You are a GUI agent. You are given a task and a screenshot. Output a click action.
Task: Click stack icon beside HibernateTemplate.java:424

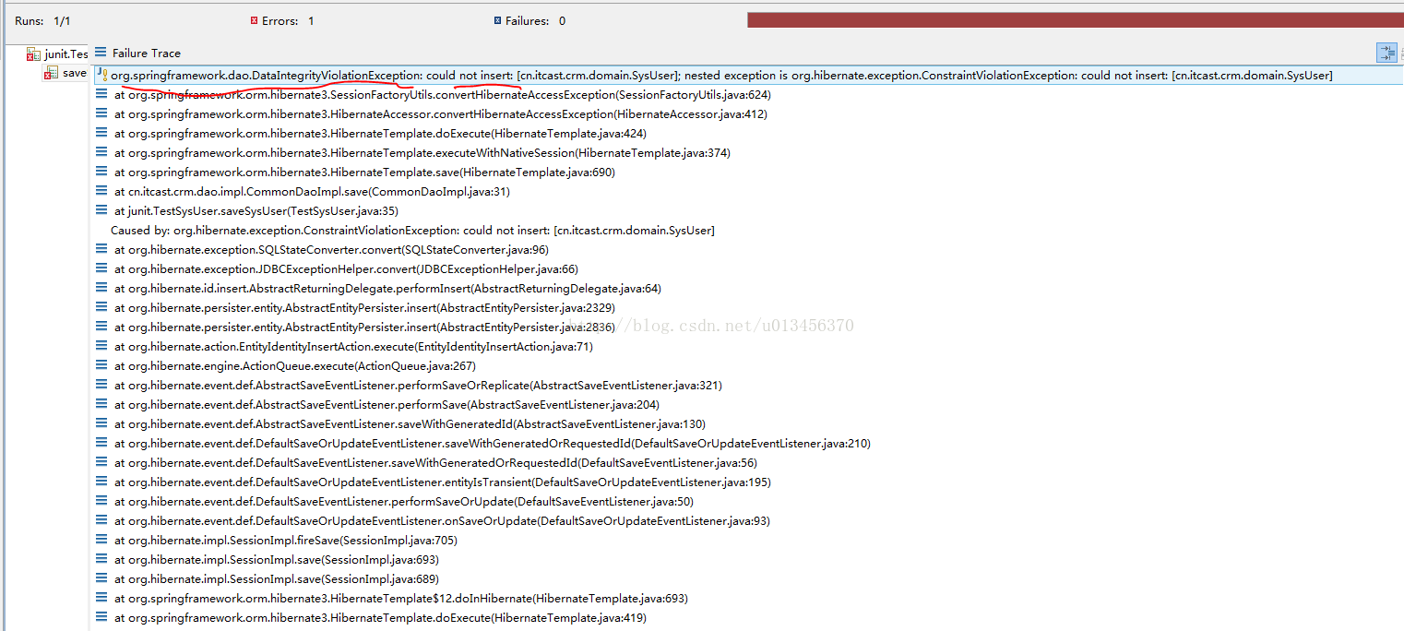(101, 133)
